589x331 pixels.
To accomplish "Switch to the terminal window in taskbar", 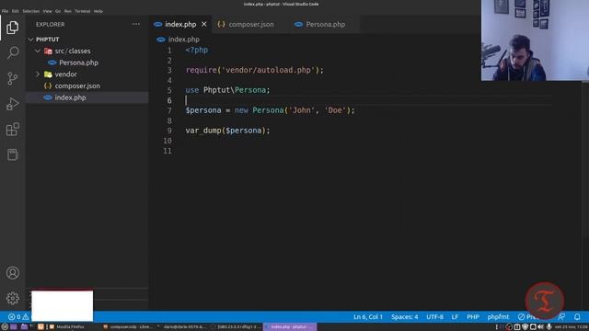I will 182,327.
